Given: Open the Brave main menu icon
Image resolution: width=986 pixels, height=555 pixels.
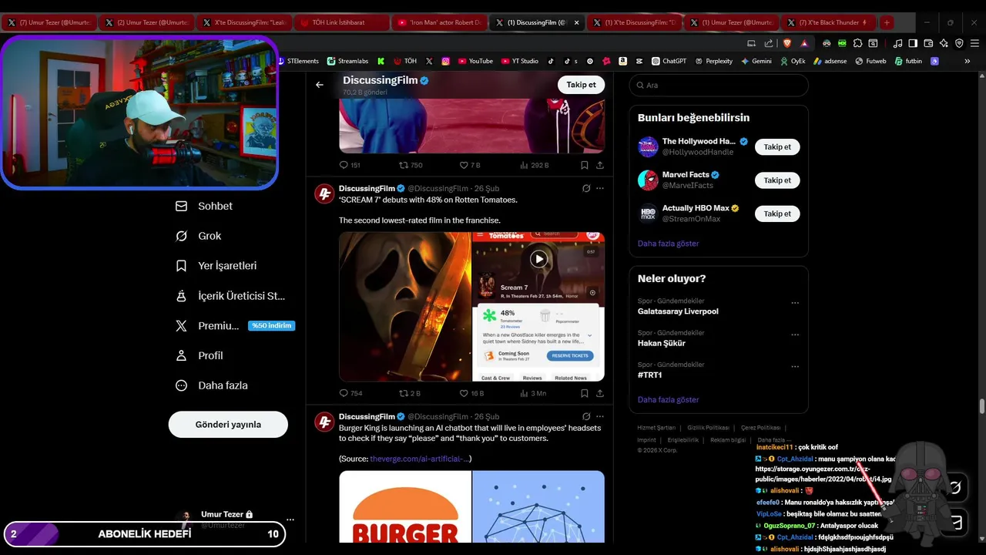Looking at the screenshot, I should 974,43.
